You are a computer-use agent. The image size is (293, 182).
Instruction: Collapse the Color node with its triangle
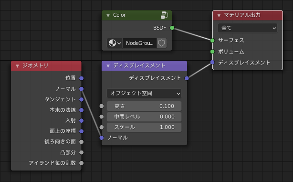click(x=108, y=15)
